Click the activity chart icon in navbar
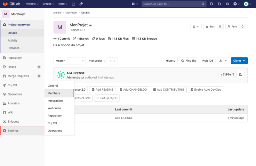Screen dimensions: 256x166 (74, 4)
